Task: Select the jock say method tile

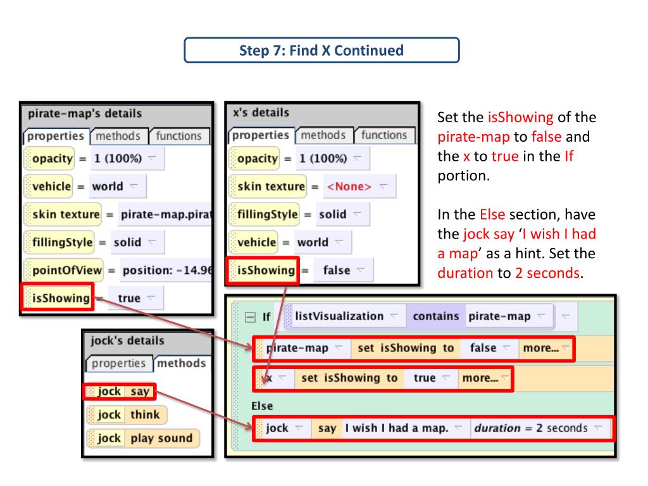Action: 120,391
